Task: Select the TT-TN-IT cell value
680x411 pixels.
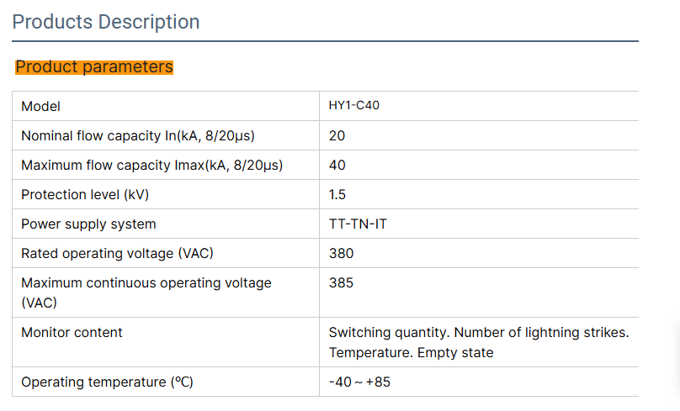Action: coord(358,224)
